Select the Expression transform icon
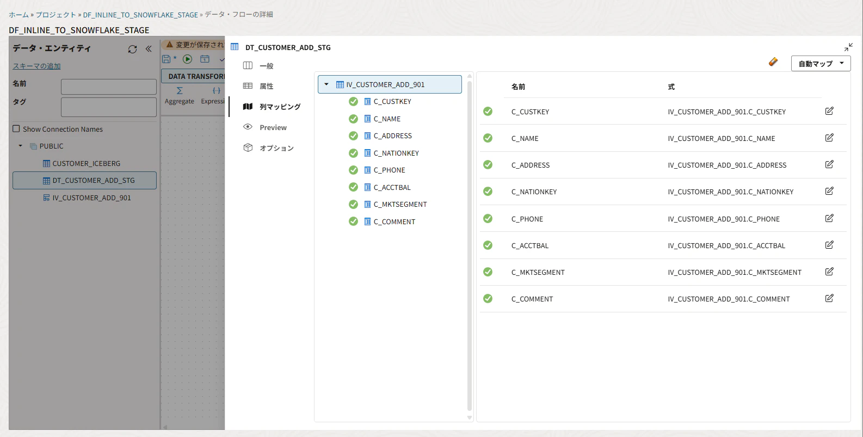The height and width of the screenshot is (437, 863). [216, 91]
